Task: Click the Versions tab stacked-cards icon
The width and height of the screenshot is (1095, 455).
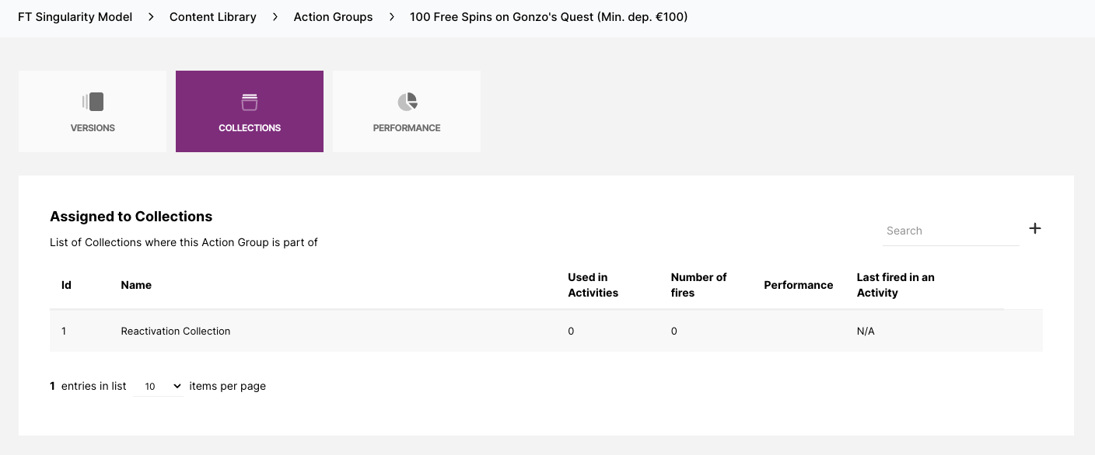Action: tap(93, 102)
